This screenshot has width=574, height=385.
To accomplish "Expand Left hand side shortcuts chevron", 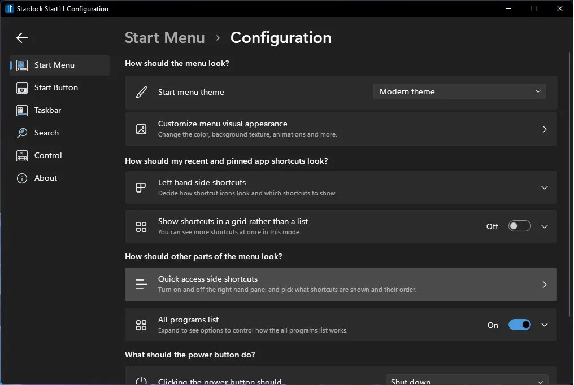I will 545,187.
